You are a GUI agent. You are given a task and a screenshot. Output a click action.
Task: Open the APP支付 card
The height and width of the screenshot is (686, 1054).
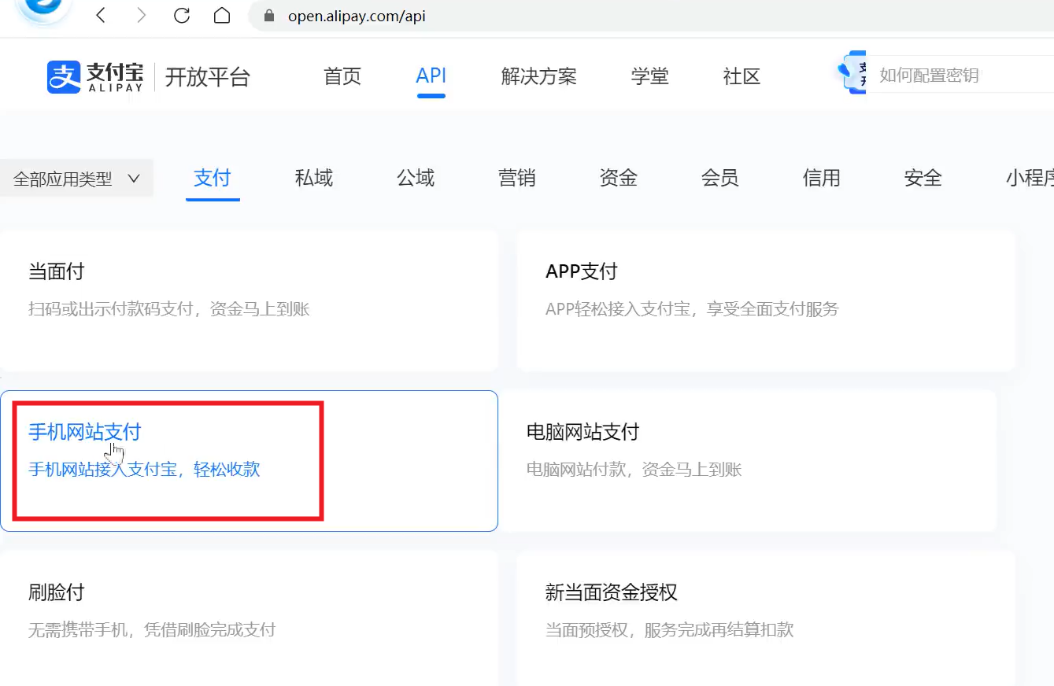pos(766,301)
